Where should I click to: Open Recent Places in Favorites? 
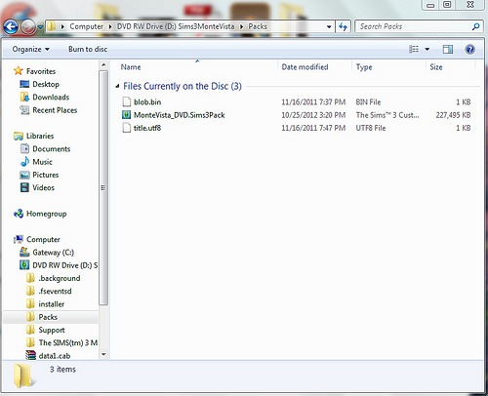55,110
